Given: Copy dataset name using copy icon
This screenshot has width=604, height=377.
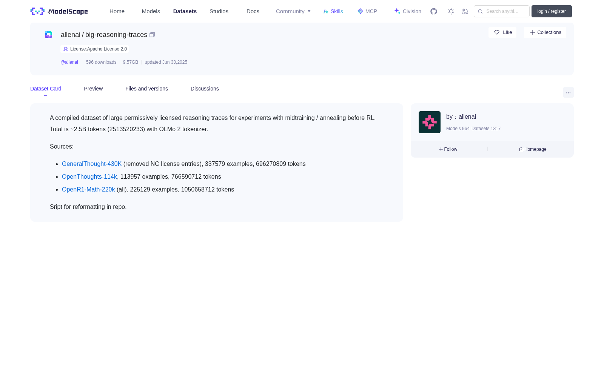Looking at the screenshot, I should pos(152,35).
